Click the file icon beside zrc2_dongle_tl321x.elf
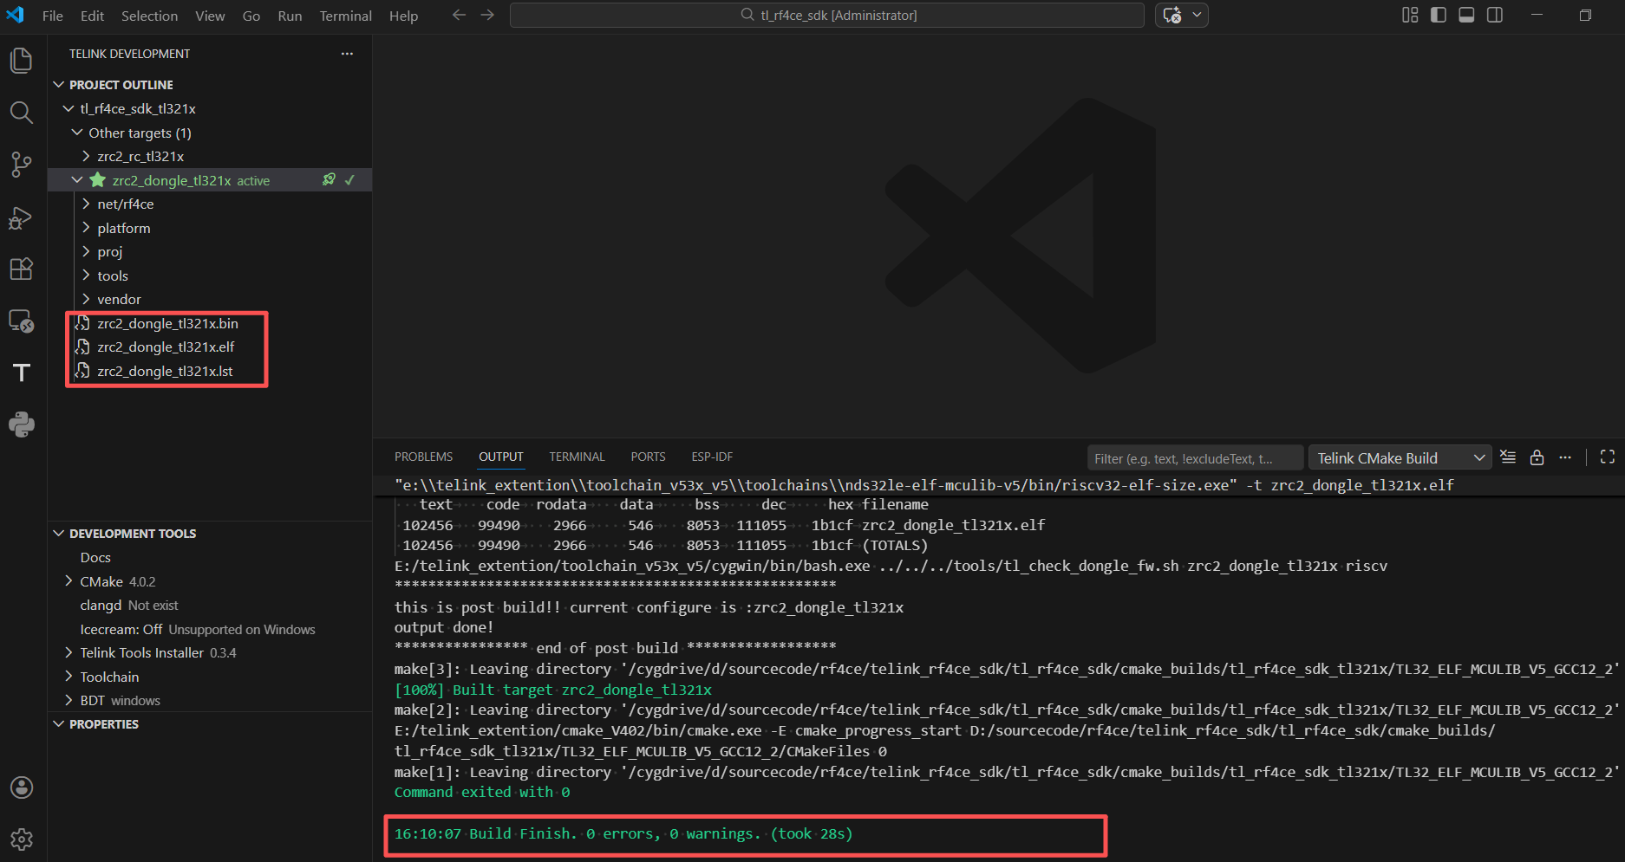The height and width of the screenshot is (862, 1625). point(82,347)
